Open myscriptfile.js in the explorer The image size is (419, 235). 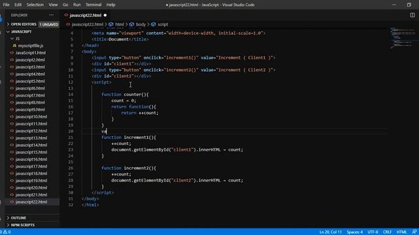click(31, 46)
